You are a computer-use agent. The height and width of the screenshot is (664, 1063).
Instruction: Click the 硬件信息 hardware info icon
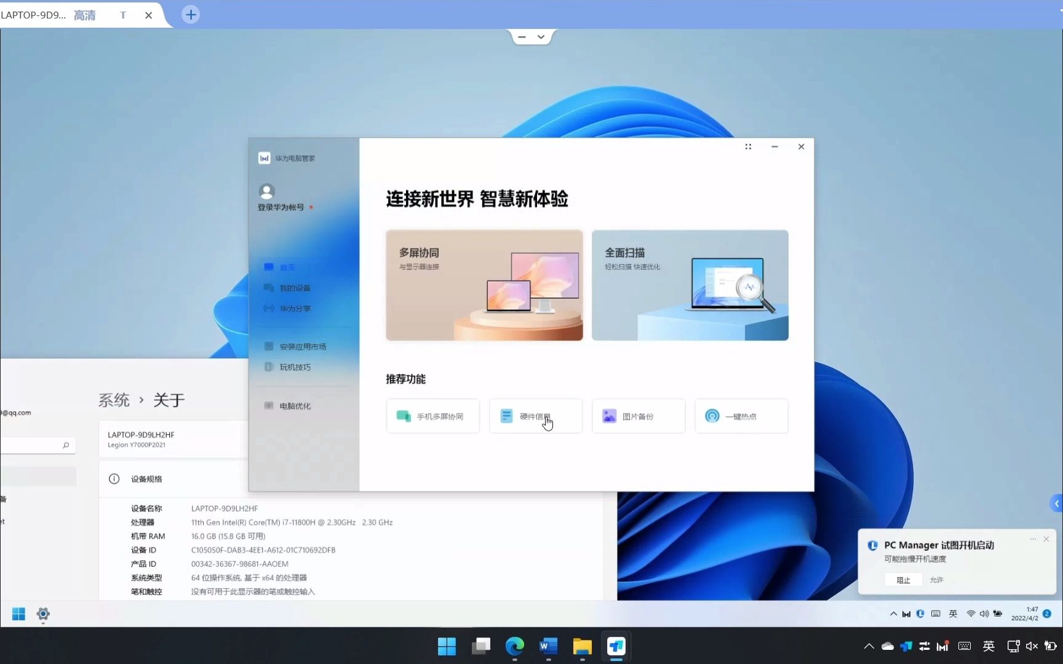506,416
